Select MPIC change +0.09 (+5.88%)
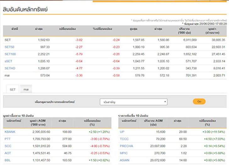This screenshot has height=165, width=229. click(x=215, y=153)
